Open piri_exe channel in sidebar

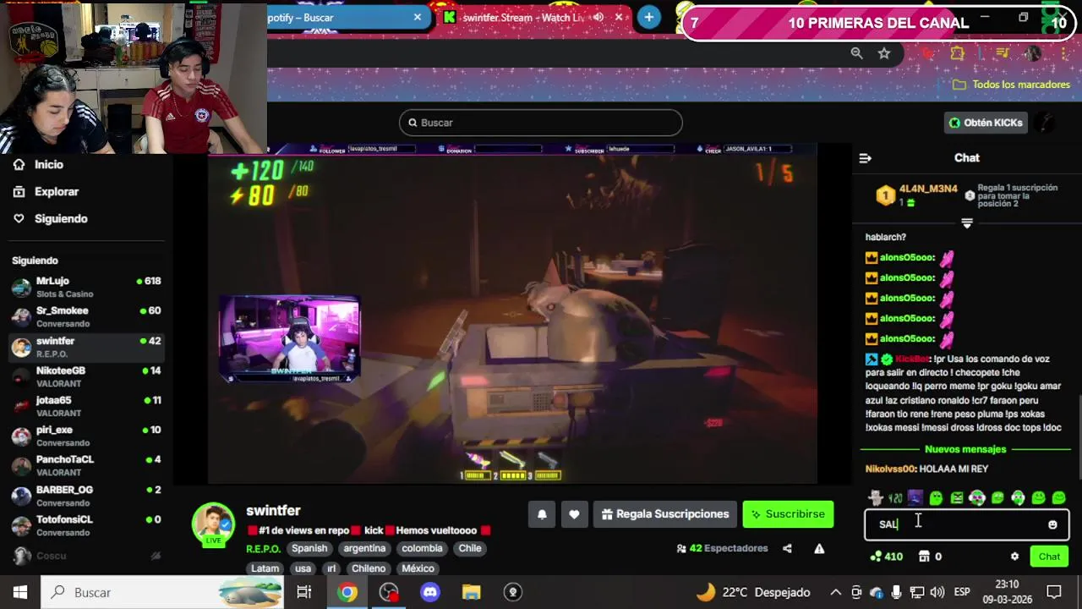tap(85, 436)
